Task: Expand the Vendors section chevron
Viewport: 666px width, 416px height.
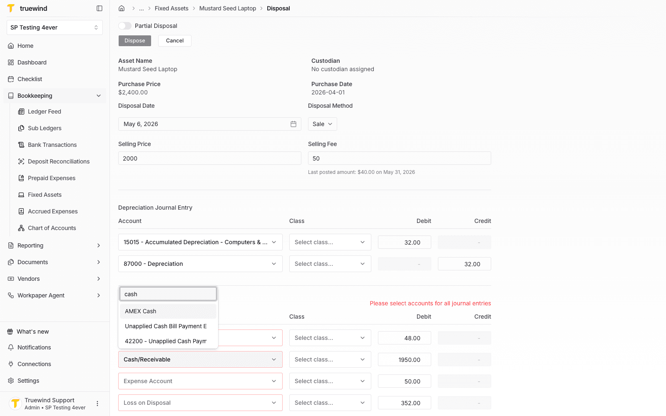Action: point(99,279)
